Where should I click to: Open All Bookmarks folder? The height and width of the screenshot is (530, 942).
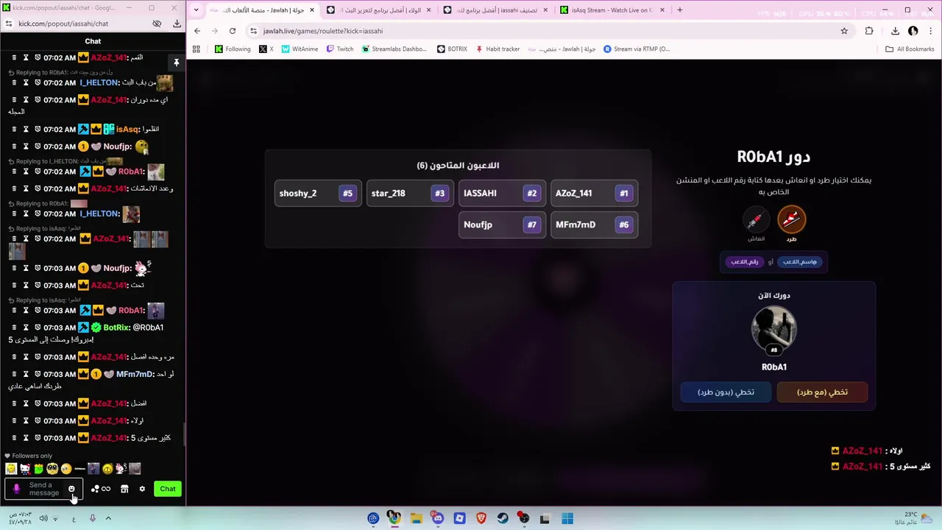pos(910,49)
